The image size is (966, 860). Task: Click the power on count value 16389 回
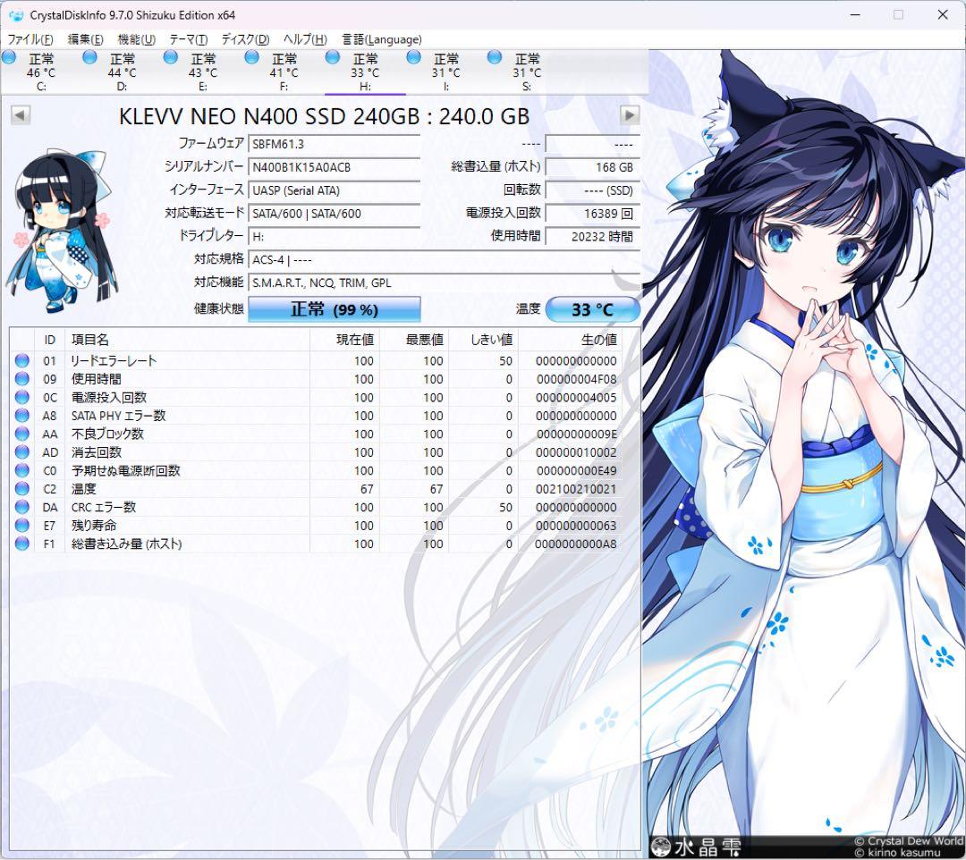(x=593, y=214)
